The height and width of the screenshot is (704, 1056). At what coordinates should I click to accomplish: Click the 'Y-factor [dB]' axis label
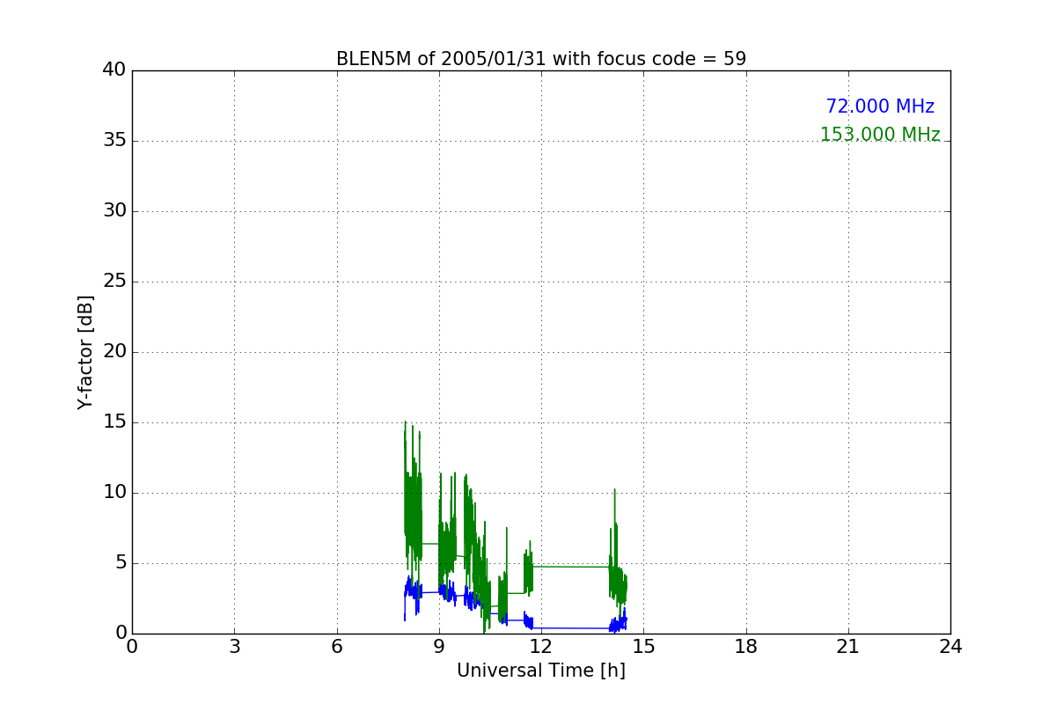point(85,352)
